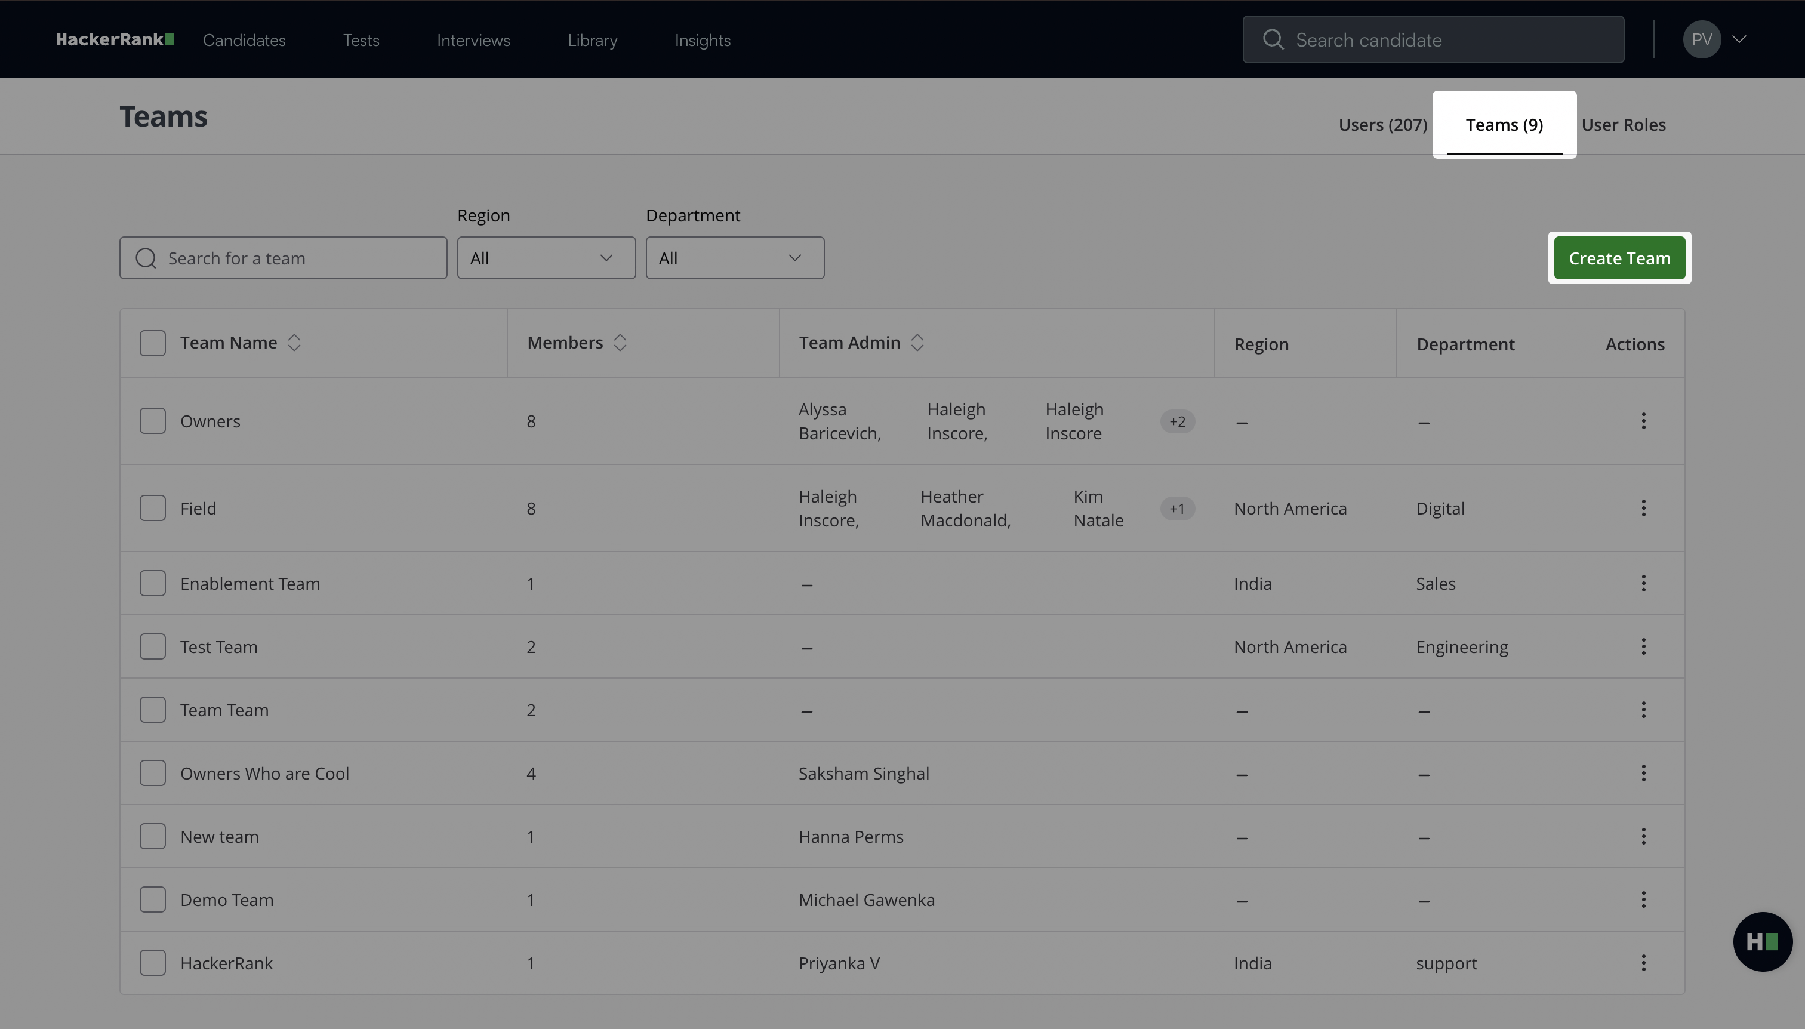1805x1029 pixels.
Task: Select the Enablement Team checkbox
Action: tap(153, 584)
